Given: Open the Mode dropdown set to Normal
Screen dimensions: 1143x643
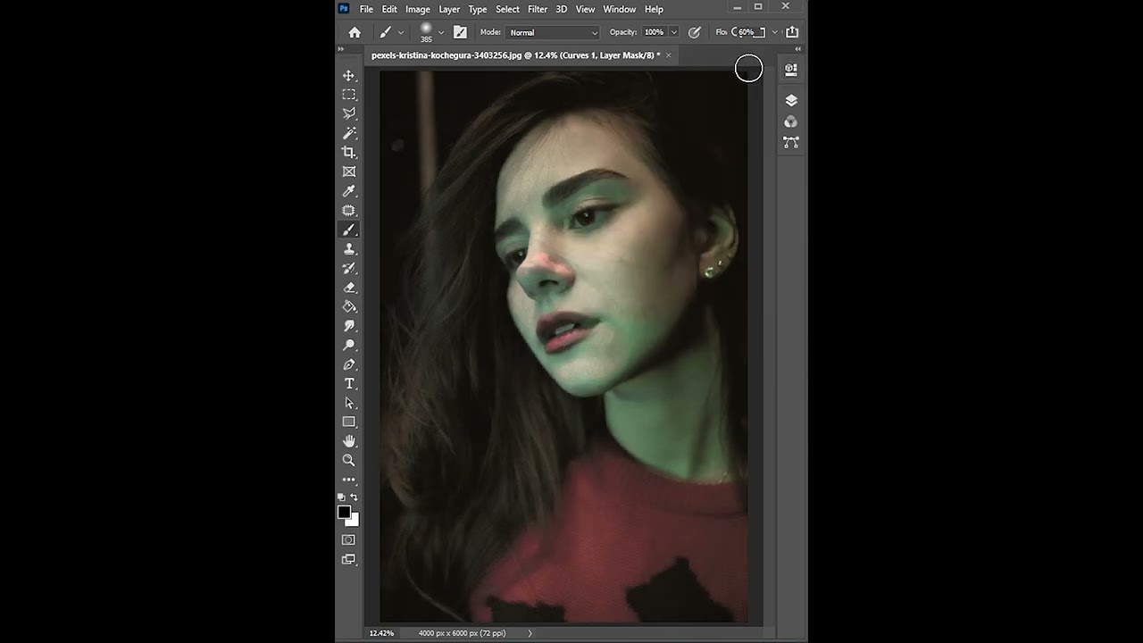Looking at the screenshot, I should 553,32.
